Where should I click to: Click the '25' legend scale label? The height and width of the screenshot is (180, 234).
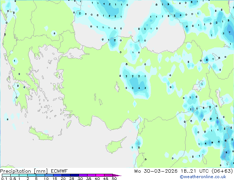pyautogui.click(x=72, y=179)
